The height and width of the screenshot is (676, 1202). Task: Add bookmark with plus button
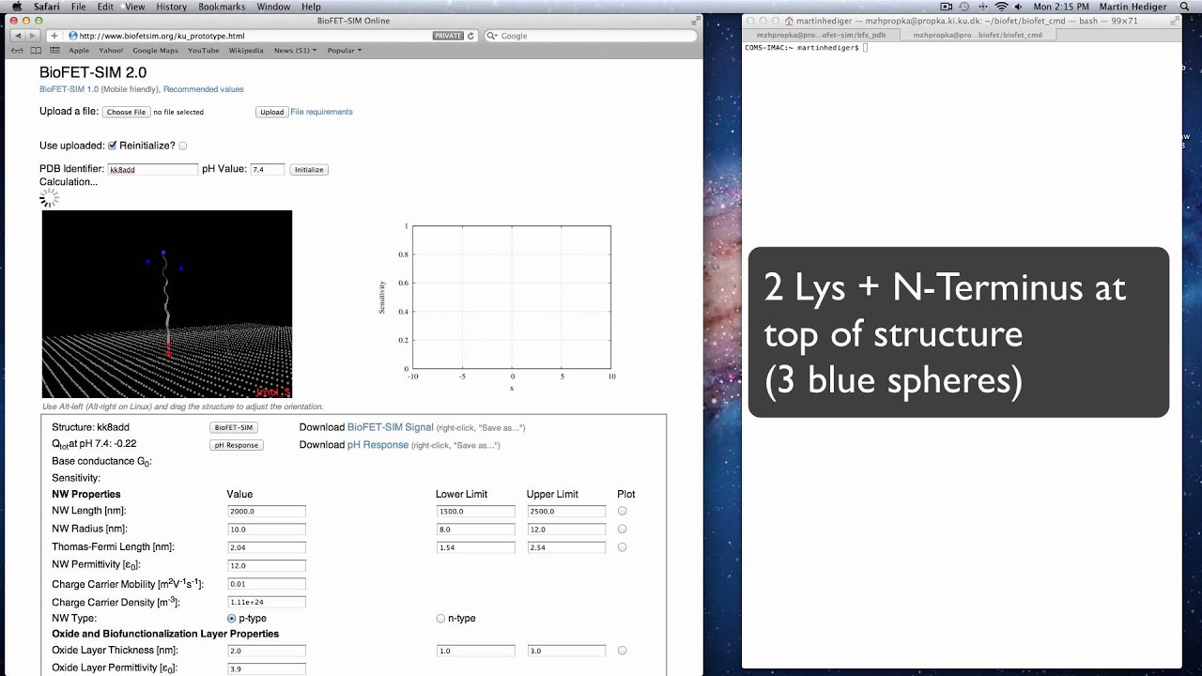coord(54,36)
